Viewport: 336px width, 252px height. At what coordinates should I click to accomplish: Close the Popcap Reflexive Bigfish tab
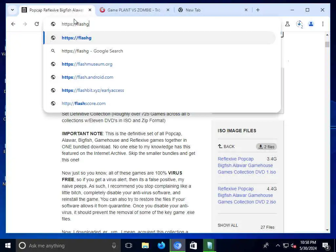(90, 10)
